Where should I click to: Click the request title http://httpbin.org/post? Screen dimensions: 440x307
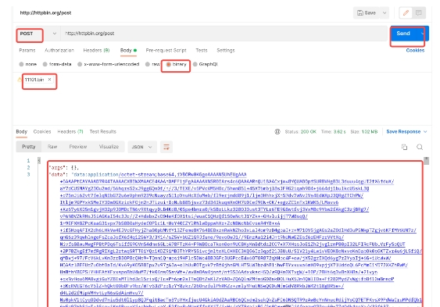[45, 13]
